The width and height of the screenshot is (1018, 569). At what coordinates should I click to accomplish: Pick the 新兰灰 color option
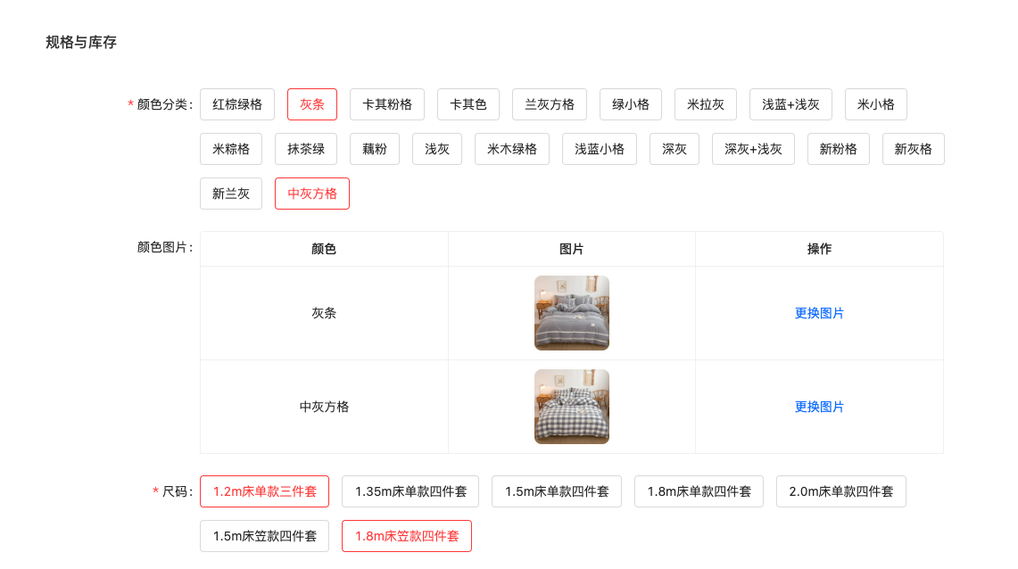(231, 194)
